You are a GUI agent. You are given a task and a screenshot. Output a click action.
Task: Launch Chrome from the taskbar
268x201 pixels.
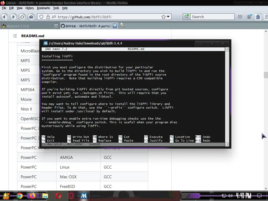click(19, 196)
